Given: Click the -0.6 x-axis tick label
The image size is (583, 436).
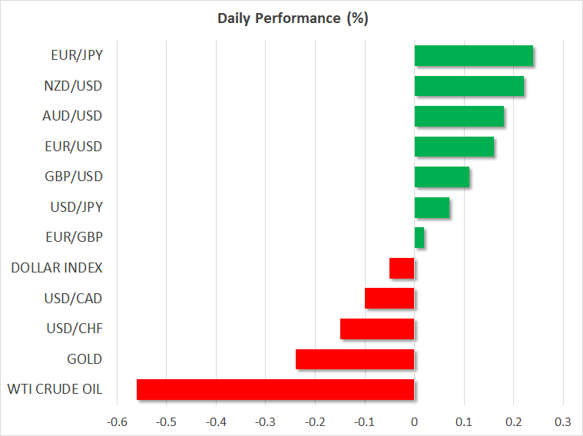Looking at the screenshot, I should (117, 421).
